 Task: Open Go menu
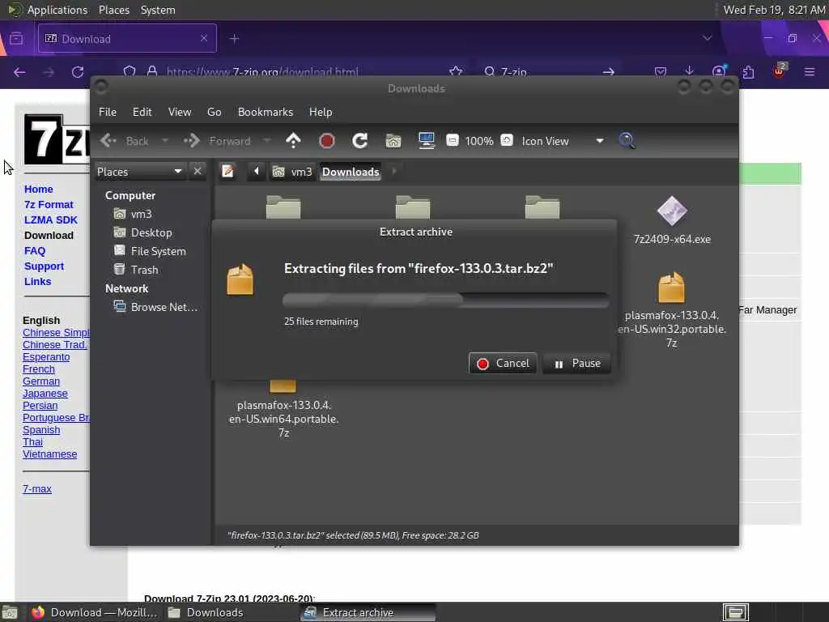214,112
